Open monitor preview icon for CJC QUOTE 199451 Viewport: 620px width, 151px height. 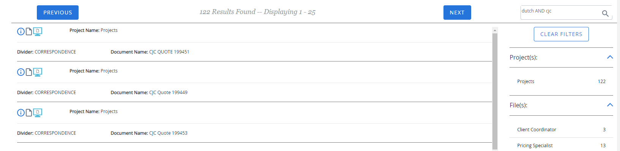click(x=38, y=31)
